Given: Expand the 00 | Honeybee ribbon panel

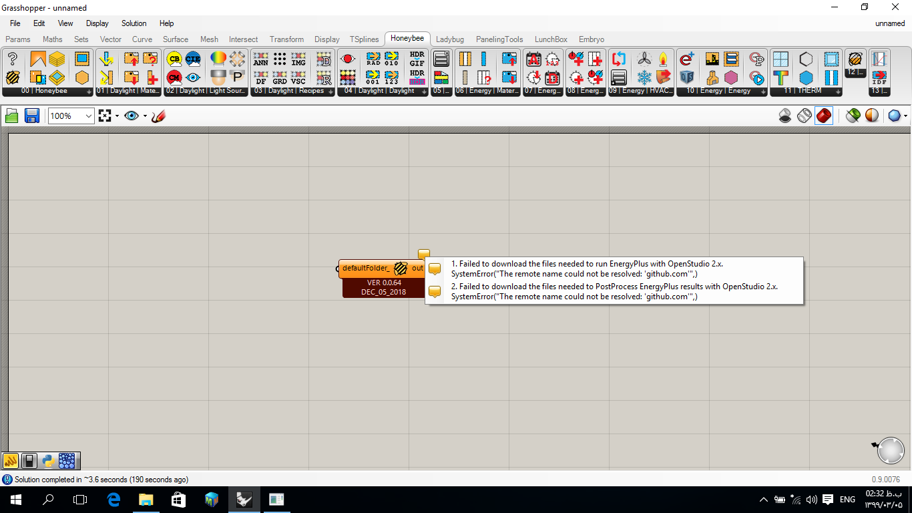Looking at the screenshot, I should 89,92.
